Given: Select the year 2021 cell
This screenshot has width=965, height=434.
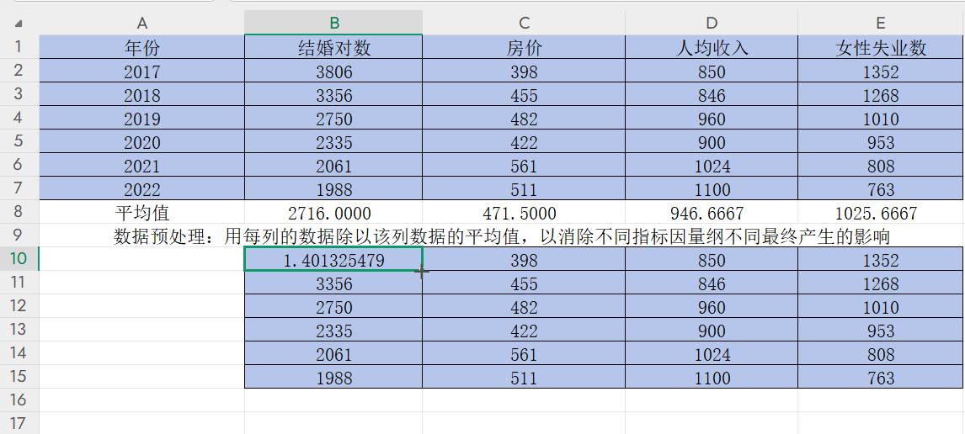Looking at the screenshot, I should point(142,166).
